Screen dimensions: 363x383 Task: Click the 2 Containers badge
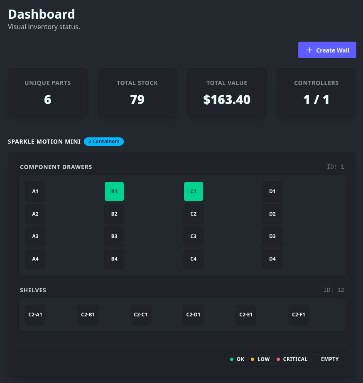[104, 142]
